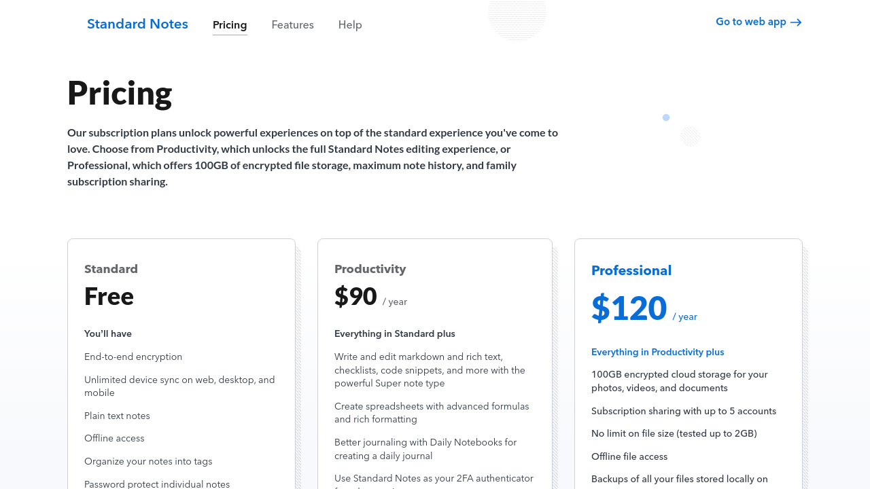
Task: Click the Professional plan title
Action: (631, 270)
